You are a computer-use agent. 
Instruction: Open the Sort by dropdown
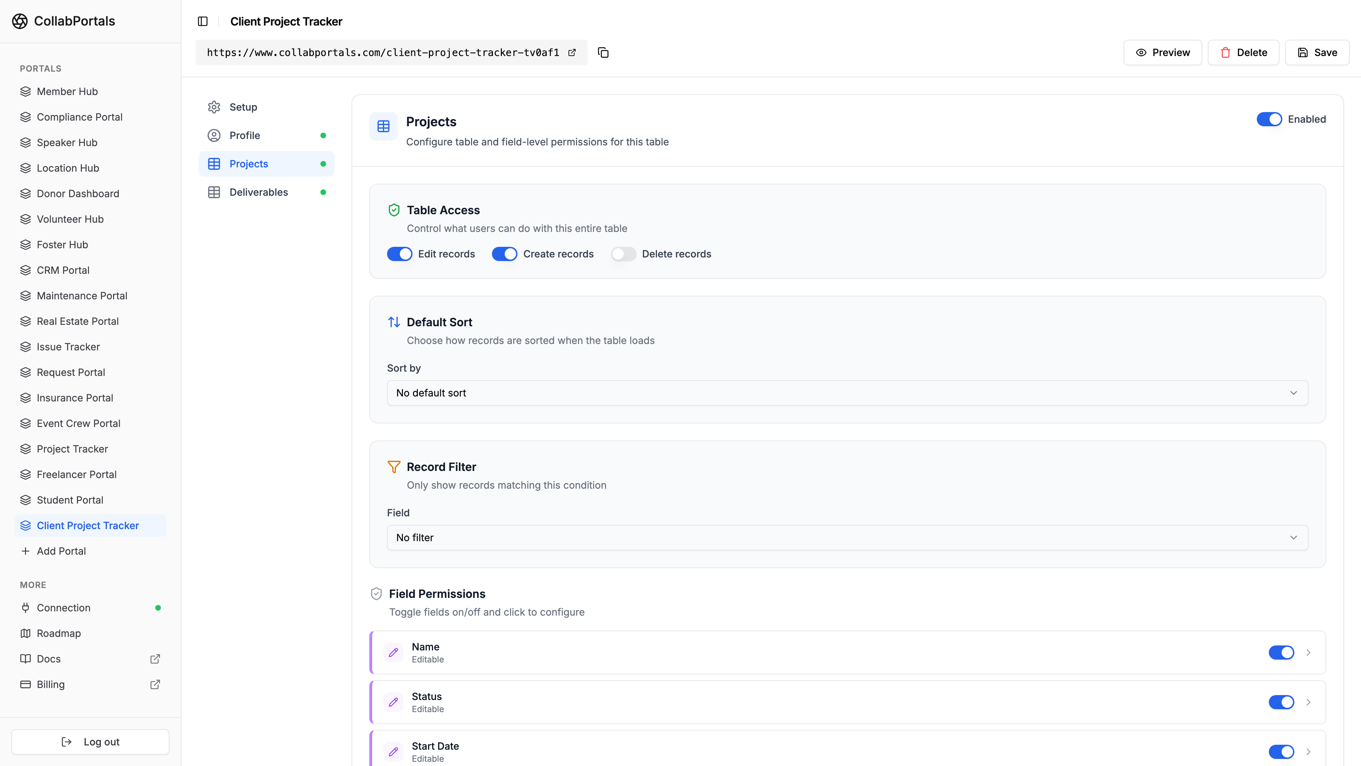847,393
